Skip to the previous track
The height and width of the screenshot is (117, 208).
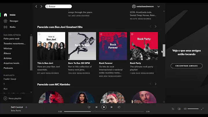[96, 107]
